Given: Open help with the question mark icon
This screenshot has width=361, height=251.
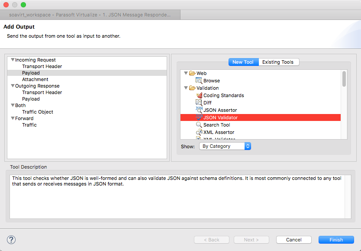Looking at the screenshot, I should point(11,240).
